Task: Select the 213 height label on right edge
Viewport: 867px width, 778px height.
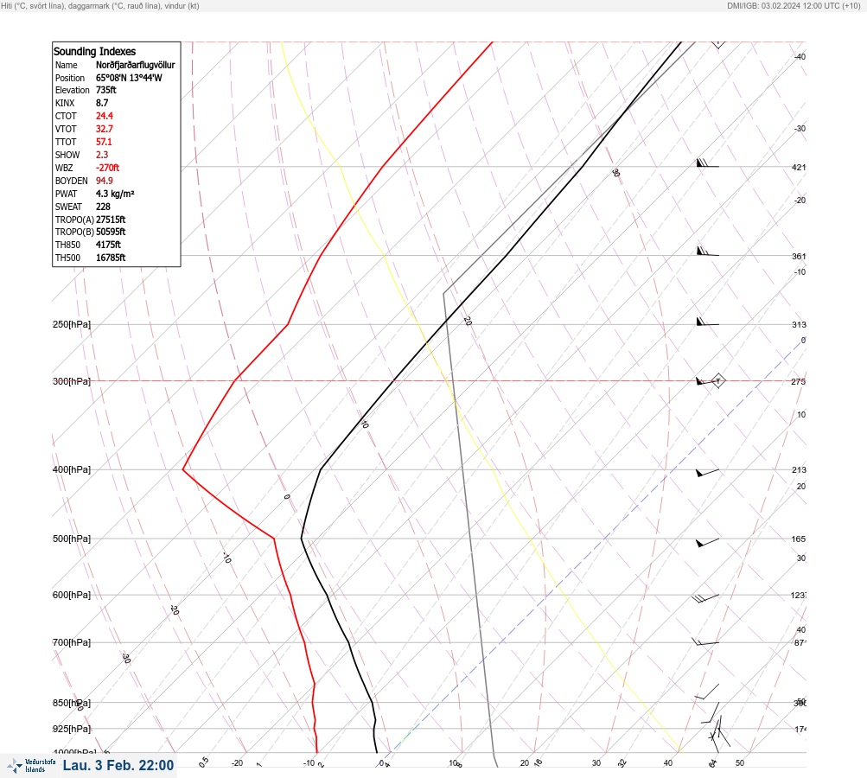Action: (799, 470)
